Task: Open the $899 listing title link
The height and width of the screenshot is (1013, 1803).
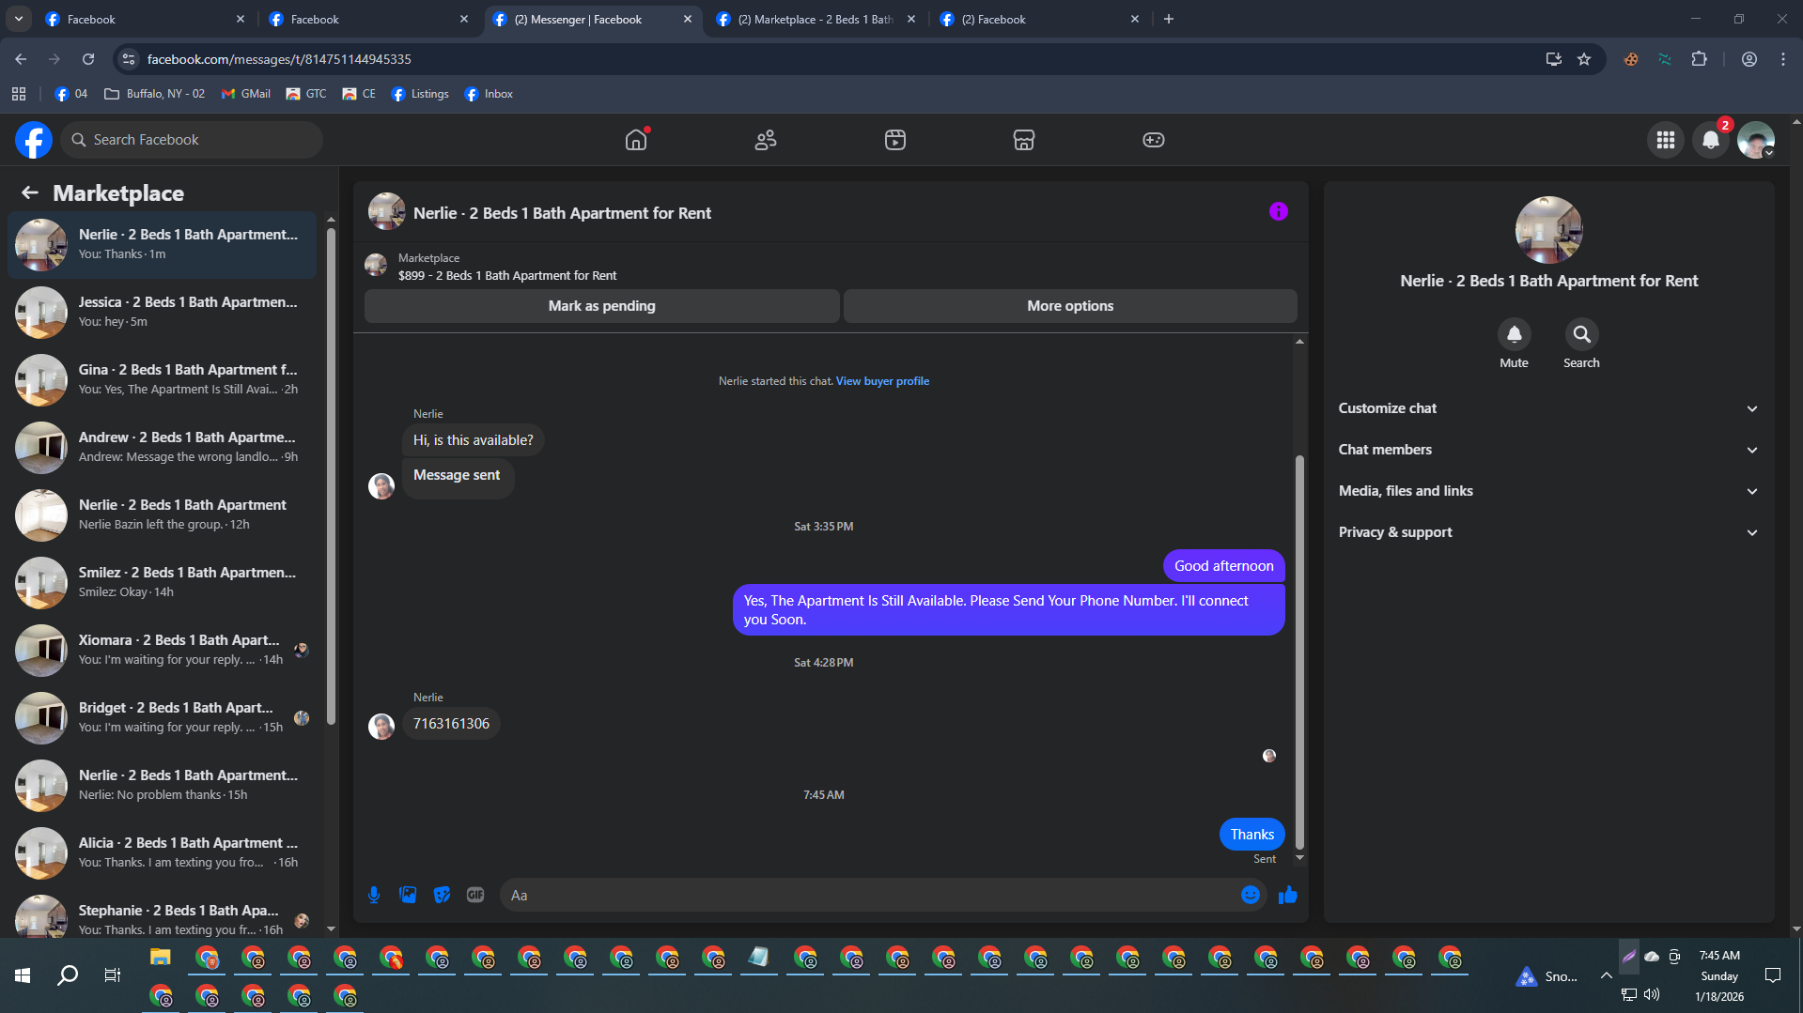Action: (507, 276)
